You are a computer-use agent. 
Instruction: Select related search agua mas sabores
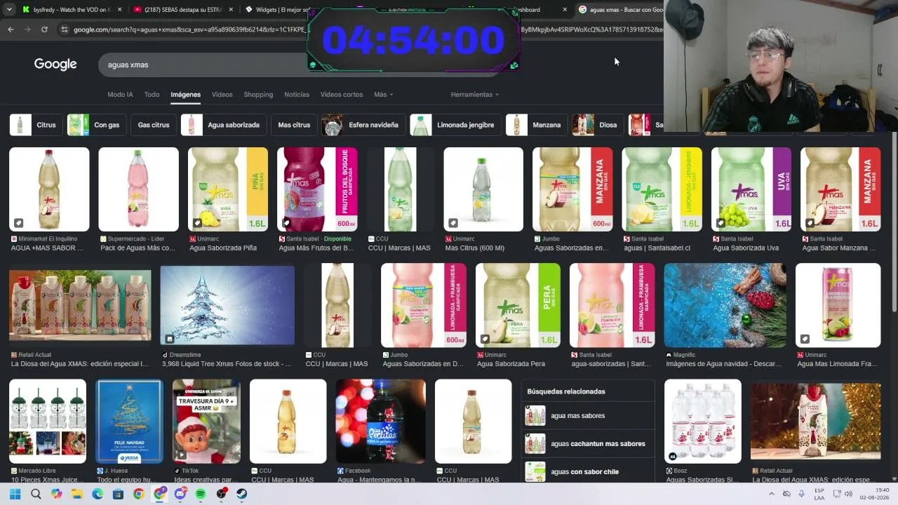tap(589, 416)
